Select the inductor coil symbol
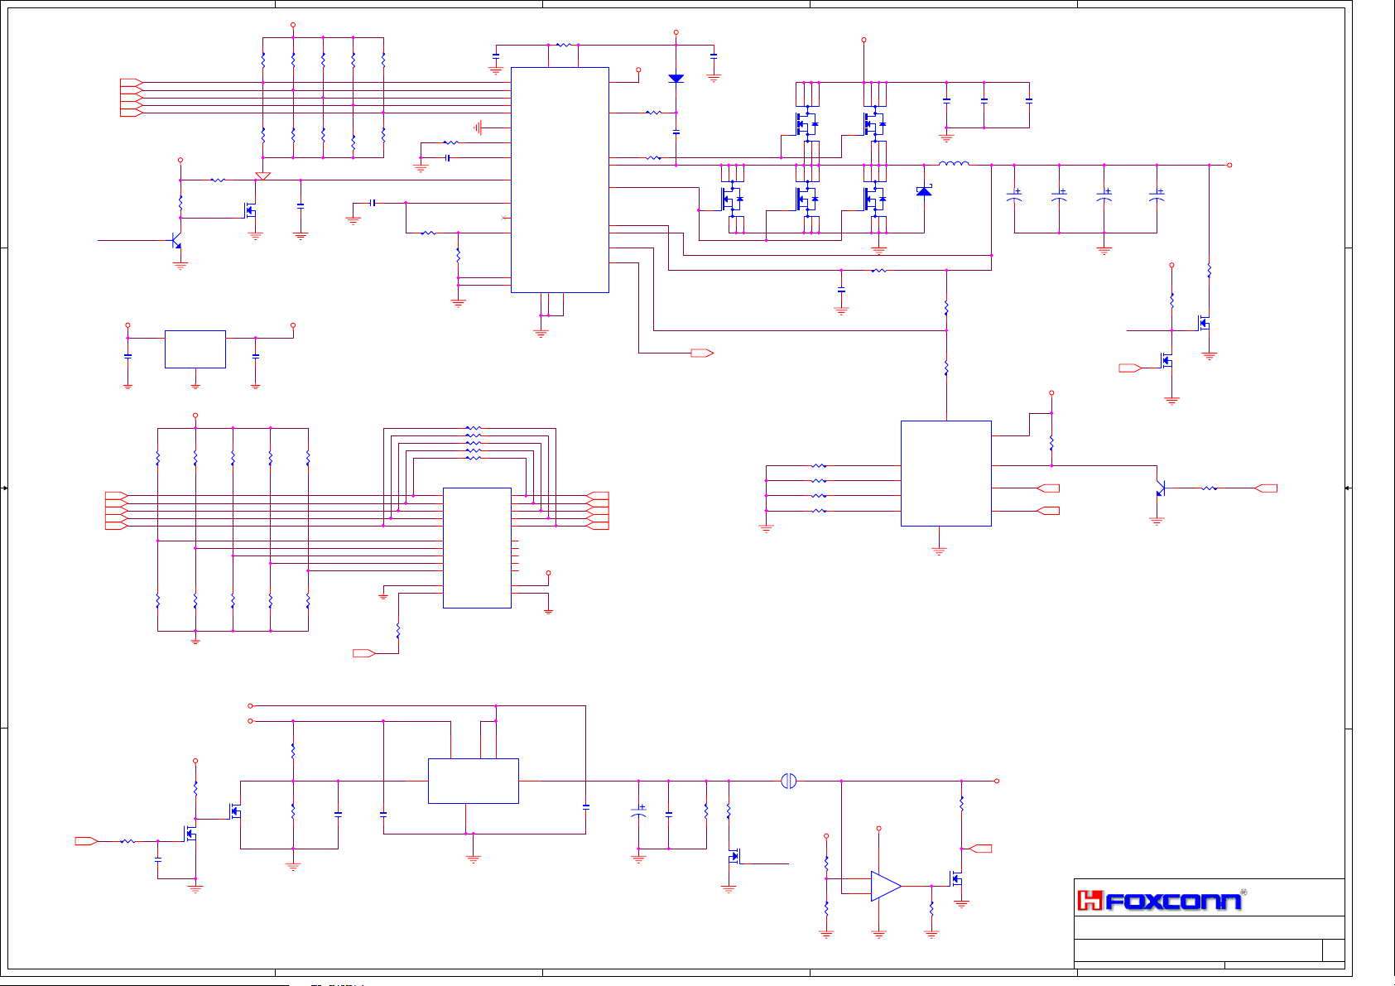 954,164
